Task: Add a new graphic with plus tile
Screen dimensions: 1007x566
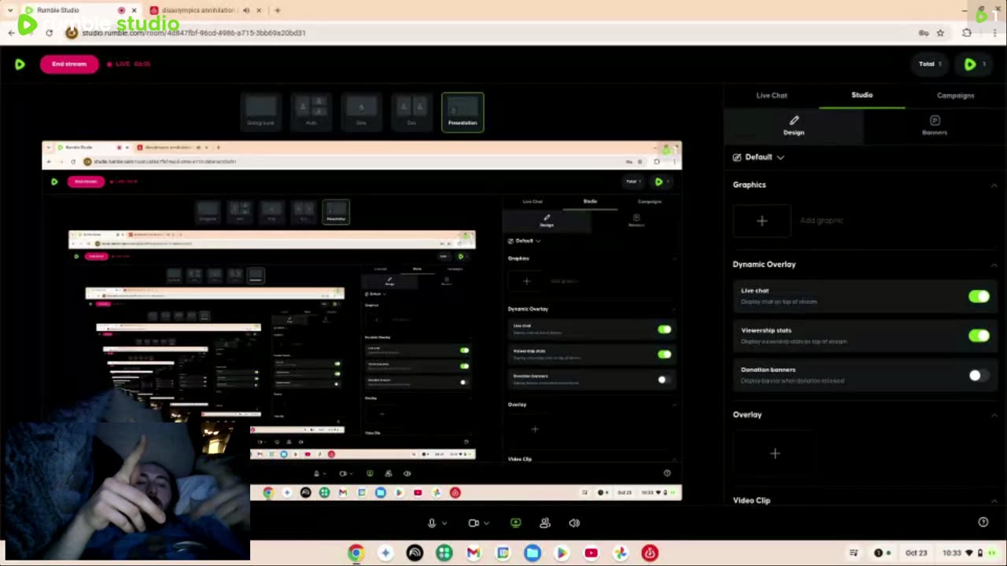Action: point(762,221)
